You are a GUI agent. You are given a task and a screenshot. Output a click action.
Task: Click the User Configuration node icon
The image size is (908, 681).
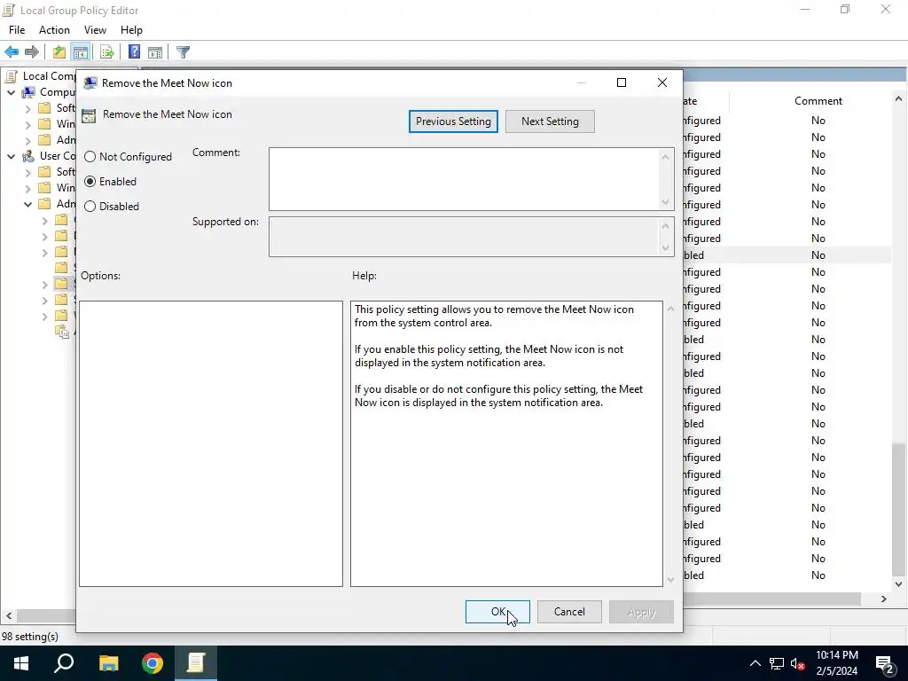pyautogui.click(x=27, y=156)
